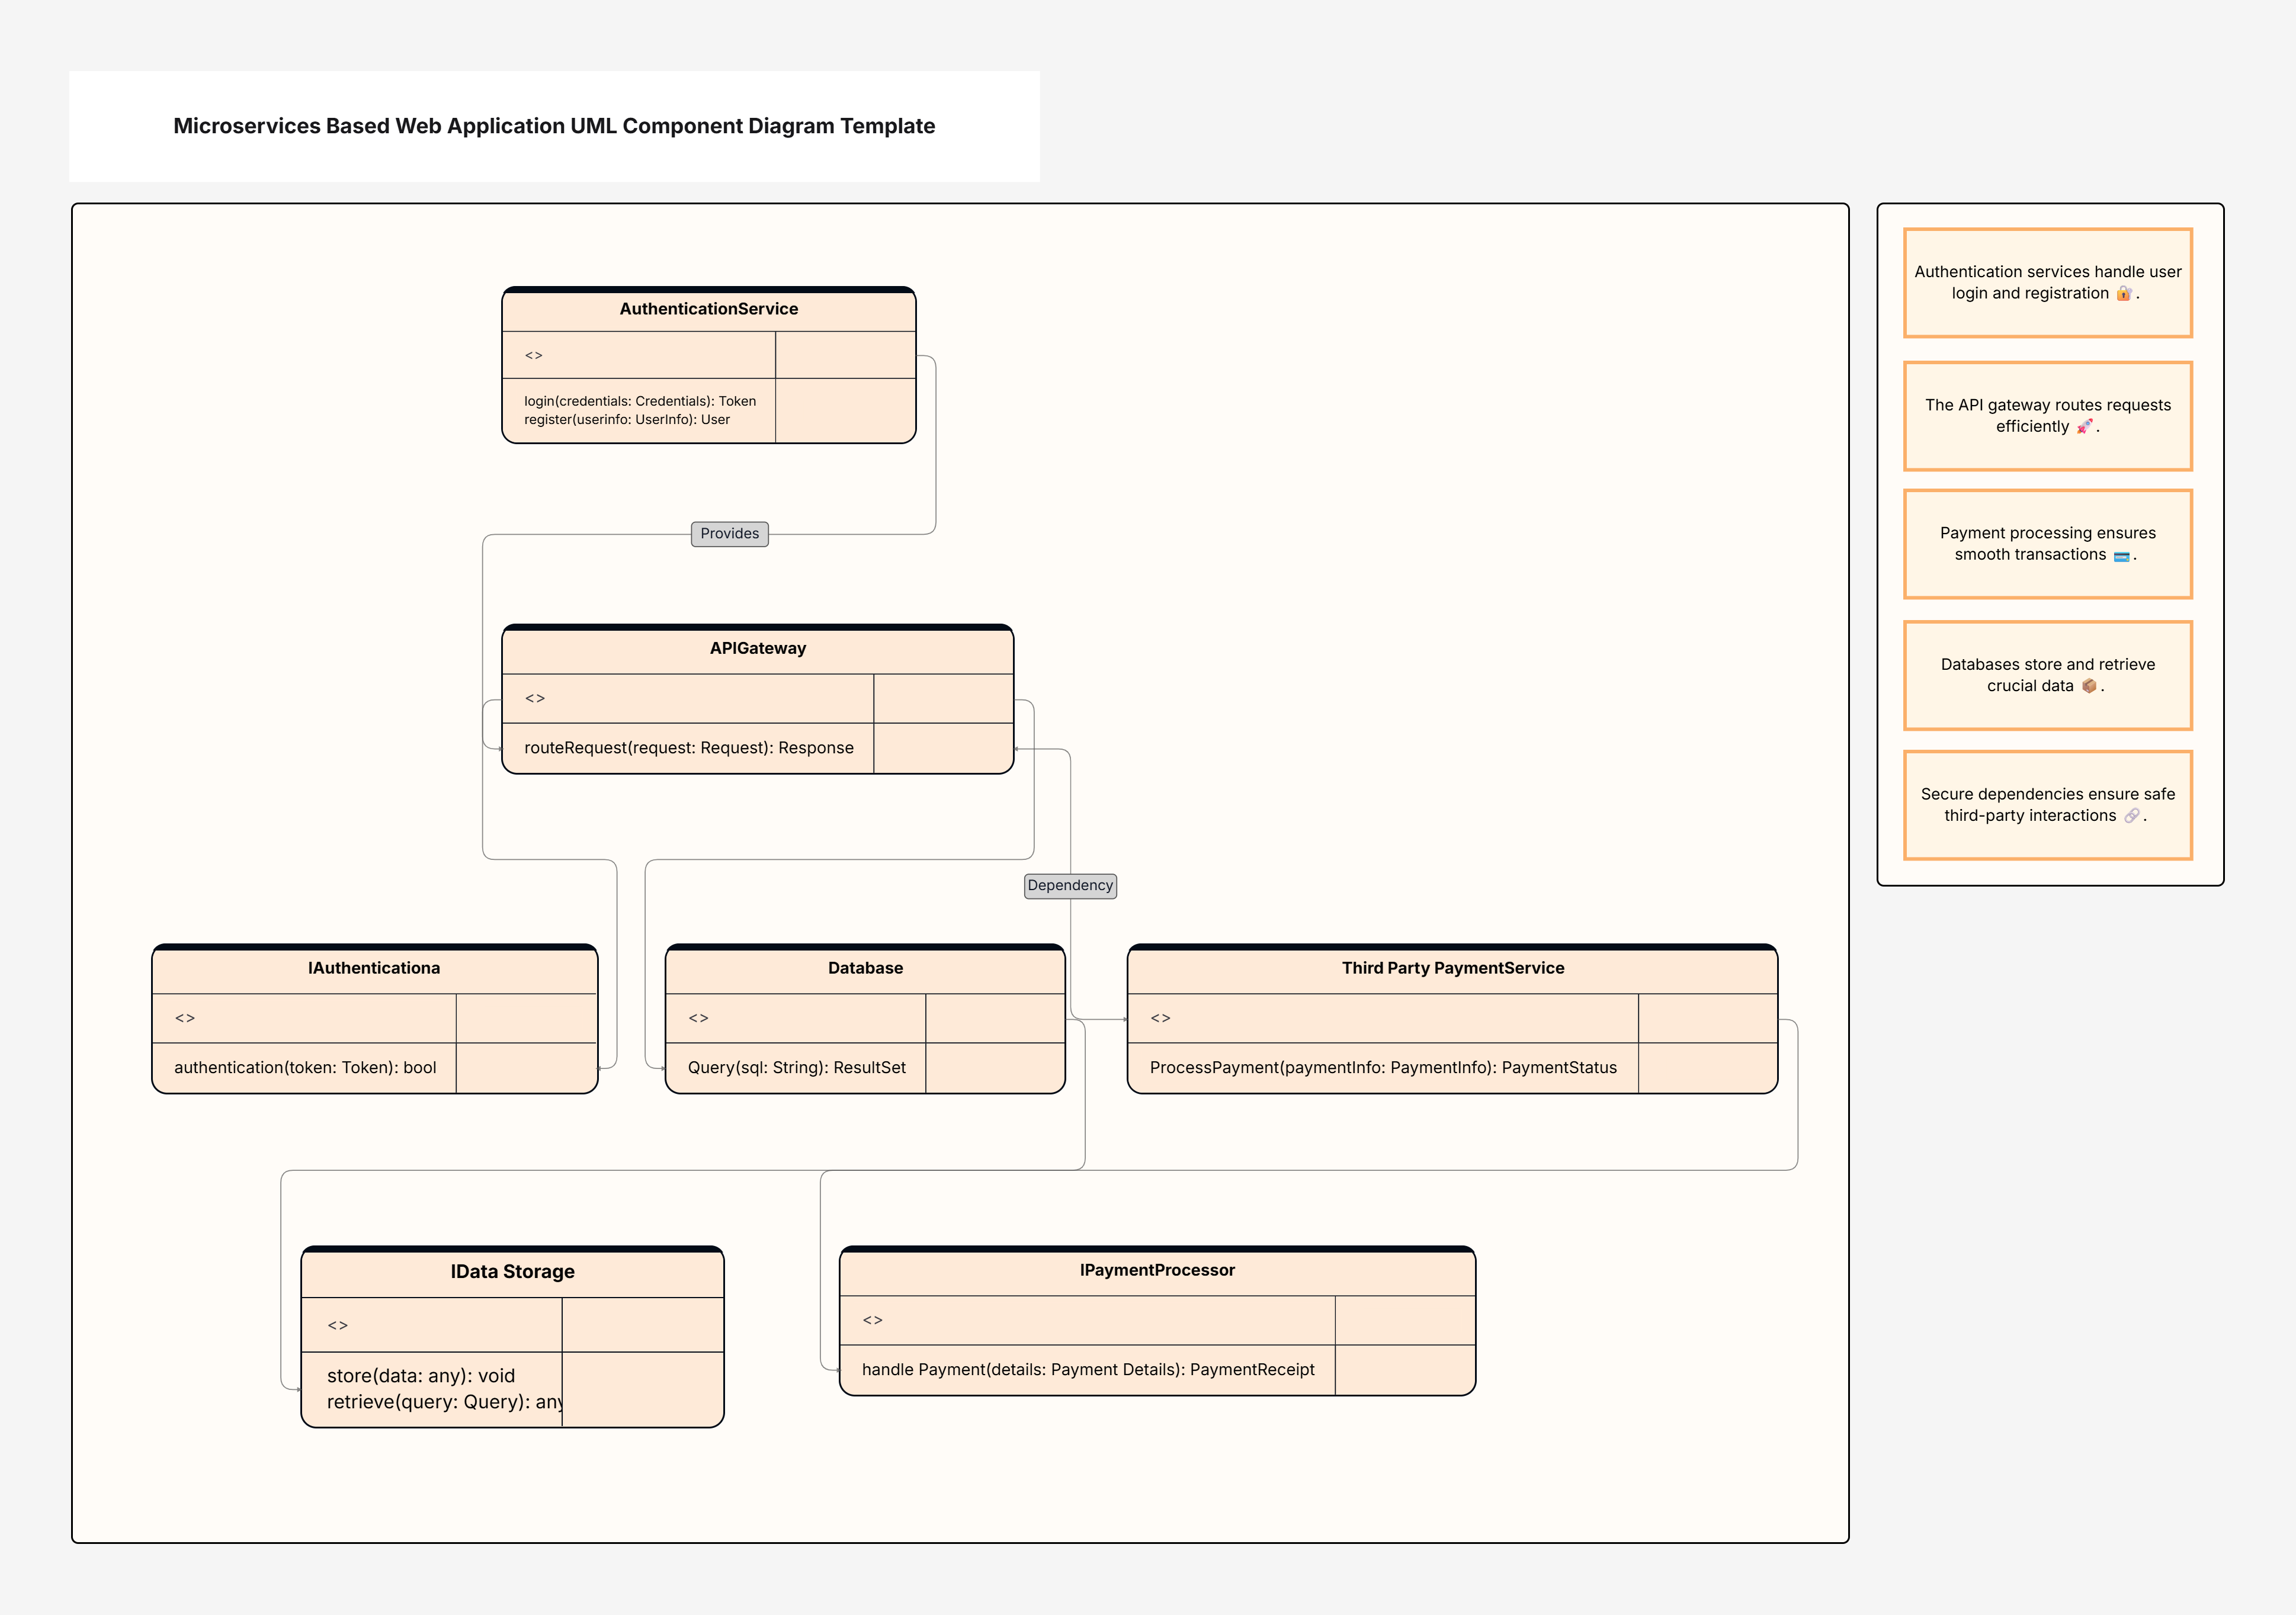Click the APIGateway component title
This screenshot has width=2296, height=1615.
click(x=758, y=648)
